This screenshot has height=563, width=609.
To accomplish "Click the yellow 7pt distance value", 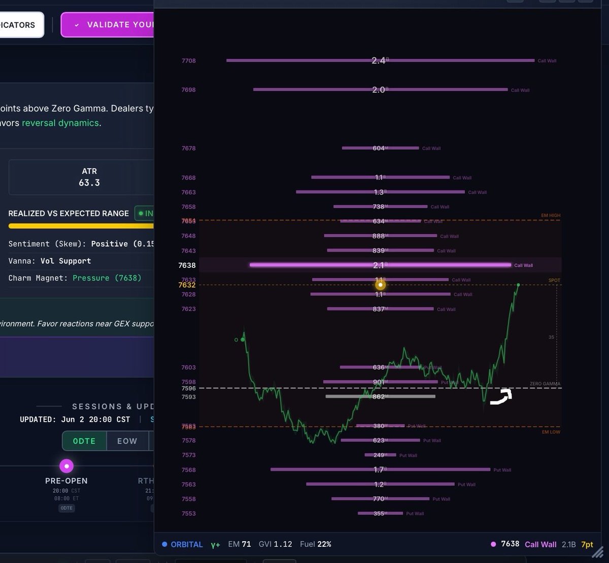I will click(587, 544).
